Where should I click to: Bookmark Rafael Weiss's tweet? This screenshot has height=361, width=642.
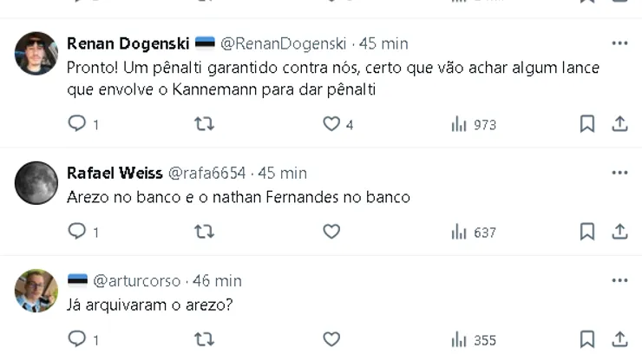(587, 232)
